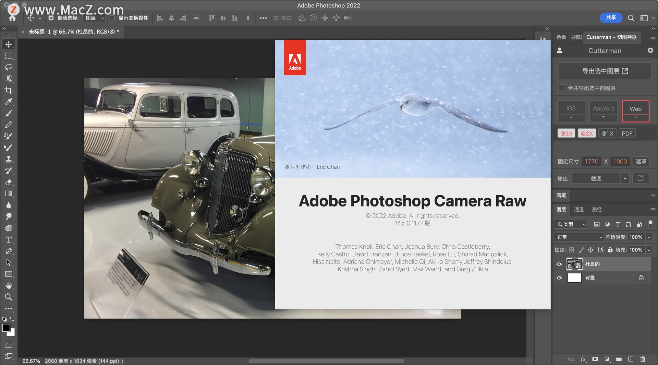Select the Eraser tool
The width and height of the screenshot is (658, 365).
(x=9, y=182)
